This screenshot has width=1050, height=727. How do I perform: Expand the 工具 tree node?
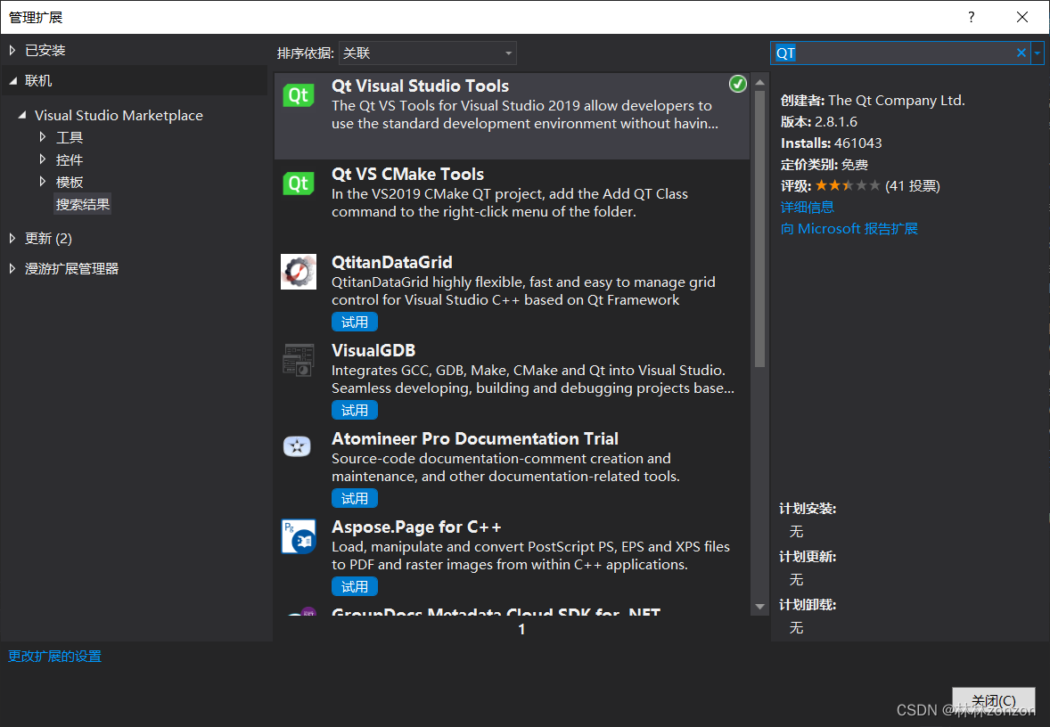pos(42,137)
